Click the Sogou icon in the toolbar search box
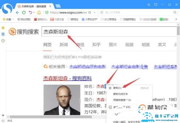Screen dimensions: 180x123 click(102, 12)
